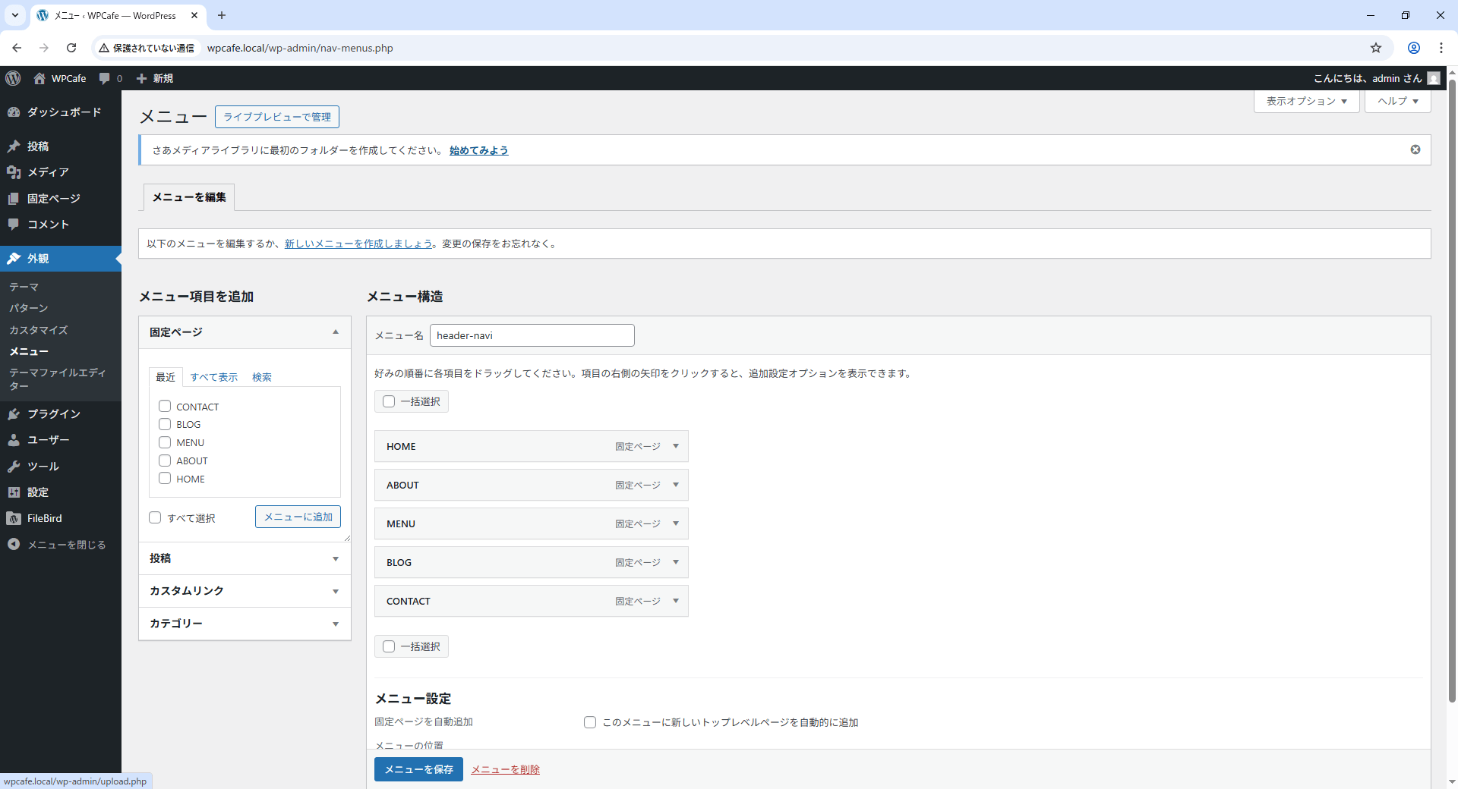1458x789 pixels.
Task: Enable the select all pages checkbox
Action: 155,517
